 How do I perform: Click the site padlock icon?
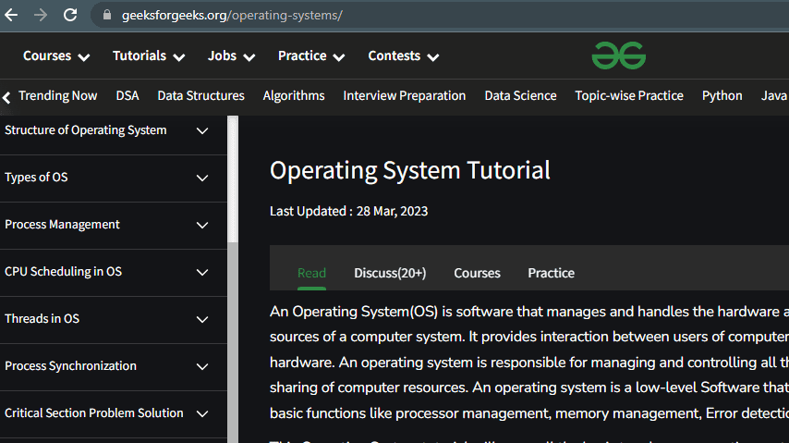(106, 15)
